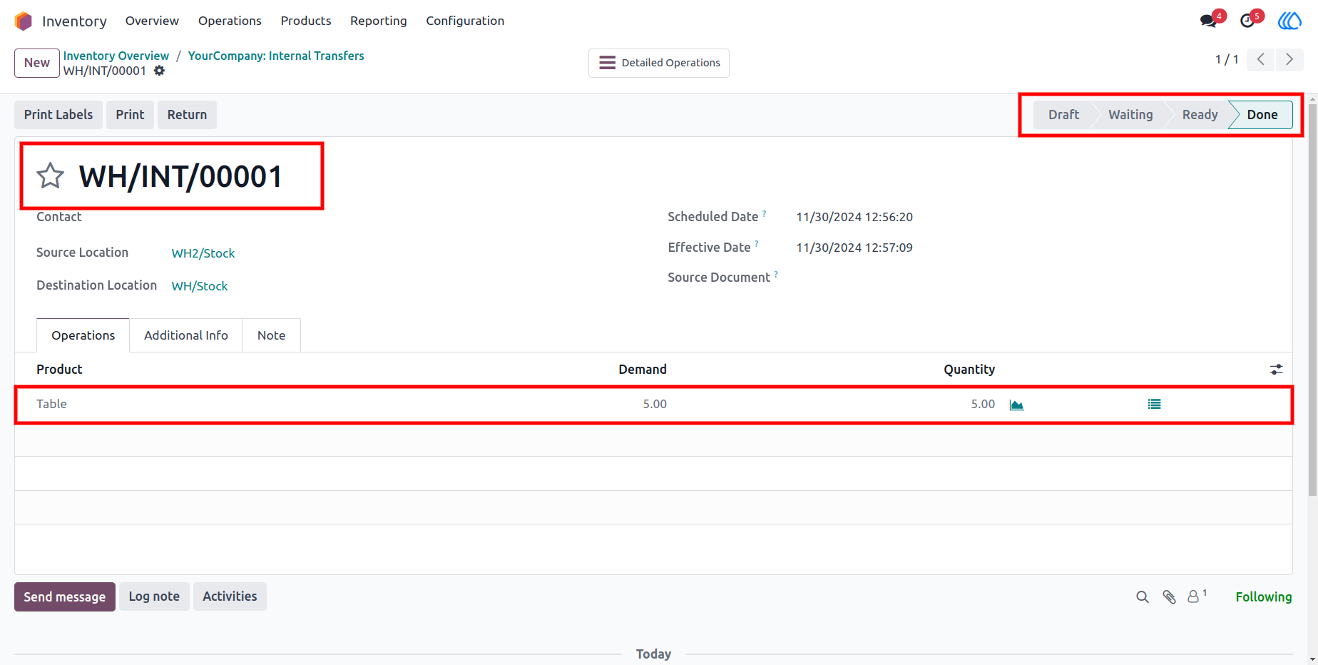Toggle Following status
The width and height of the screenshot is (1318, 665).
click(1263, 597)
